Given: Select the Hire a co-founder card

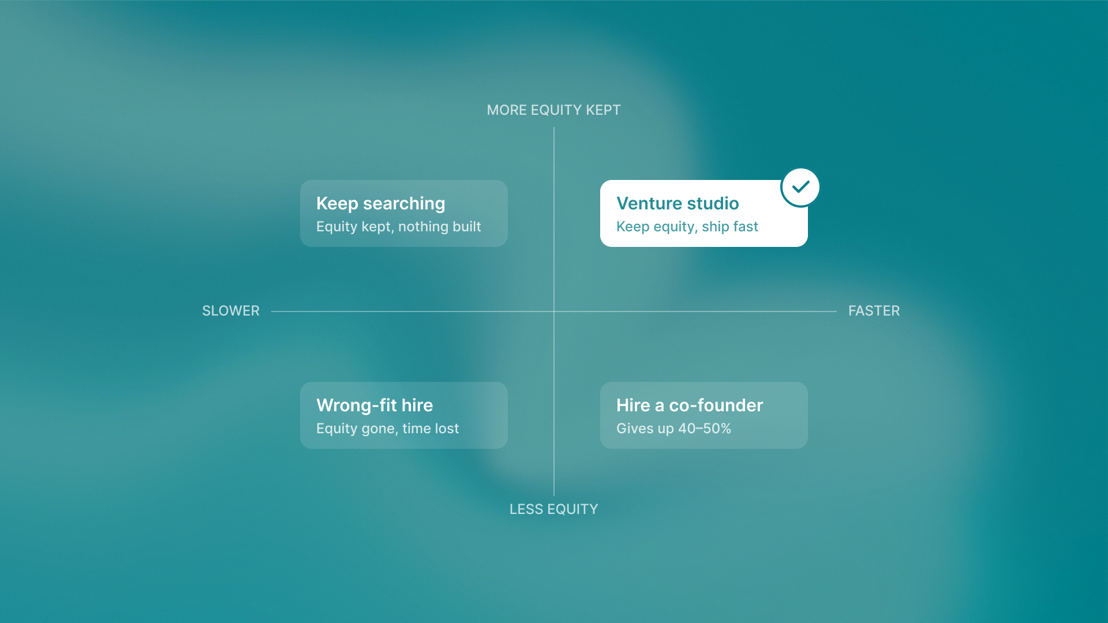Looking at the screenshot, I should coord(704,415).
